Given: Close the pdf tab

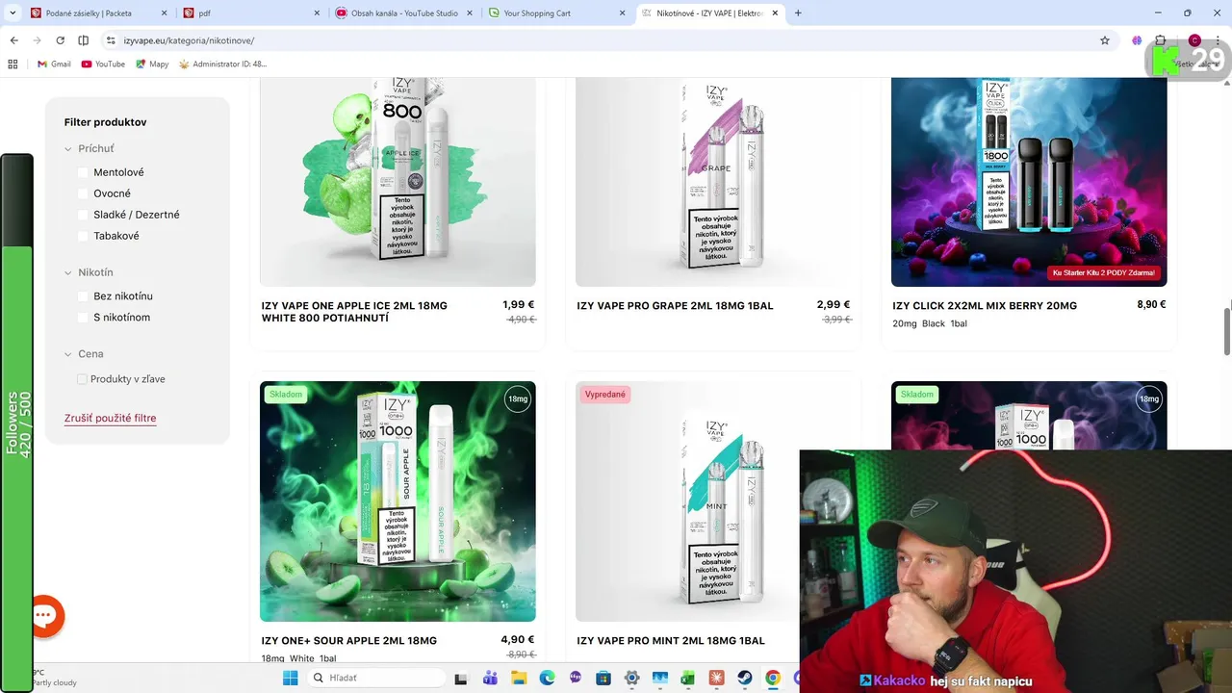Looking at the screenshot, I should pos(317,13).
